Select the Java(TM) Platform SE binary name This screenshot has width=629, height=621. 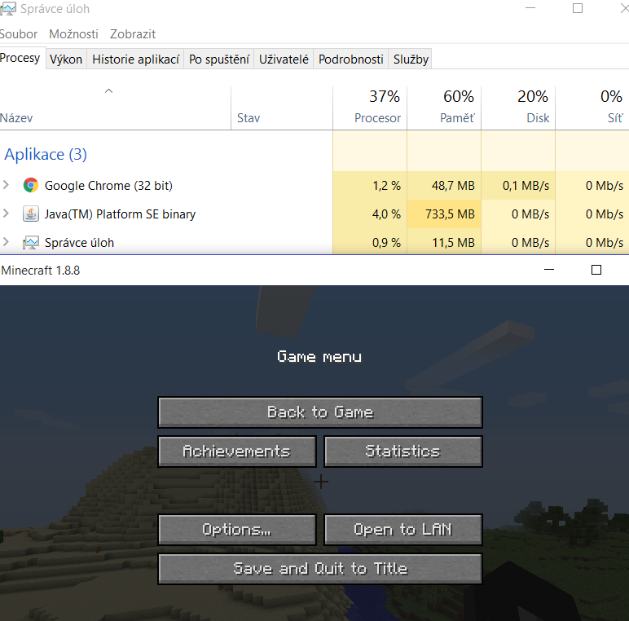click(120, 214)
